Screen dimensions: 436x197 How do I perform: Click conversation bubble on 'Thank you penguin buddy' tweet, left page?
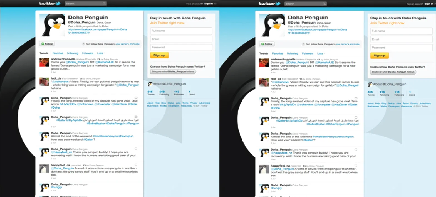[136, 149]
